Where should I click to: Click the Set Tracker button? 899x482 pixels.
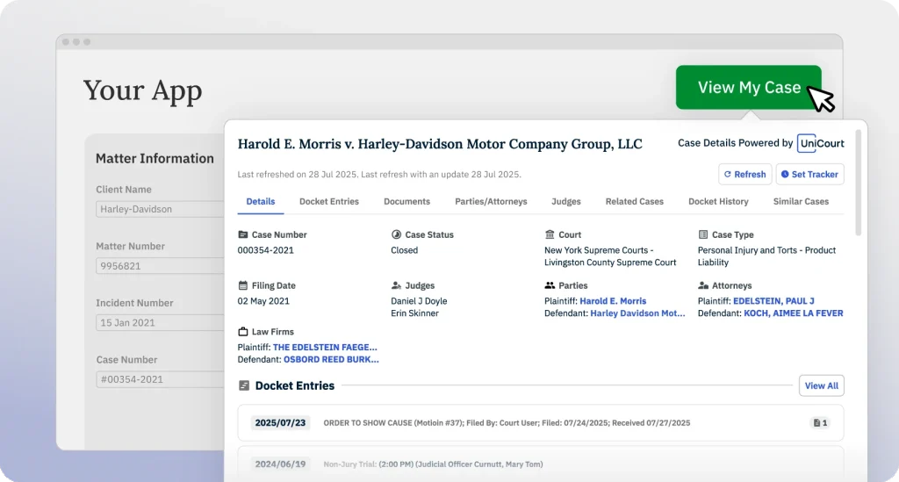(x=809, y=174)
